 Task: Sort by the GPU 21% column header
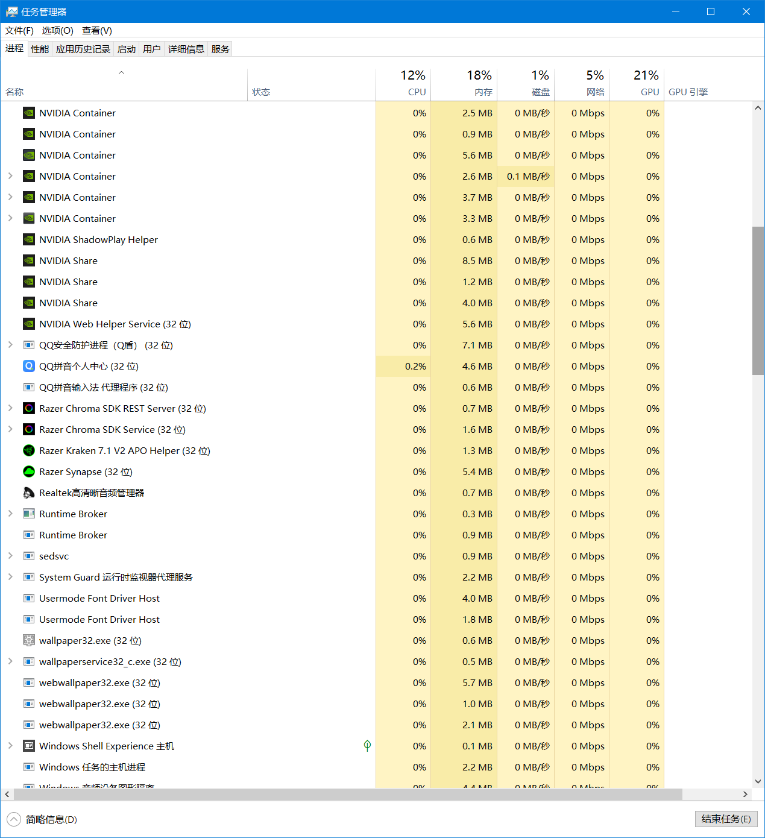(637, 84)
